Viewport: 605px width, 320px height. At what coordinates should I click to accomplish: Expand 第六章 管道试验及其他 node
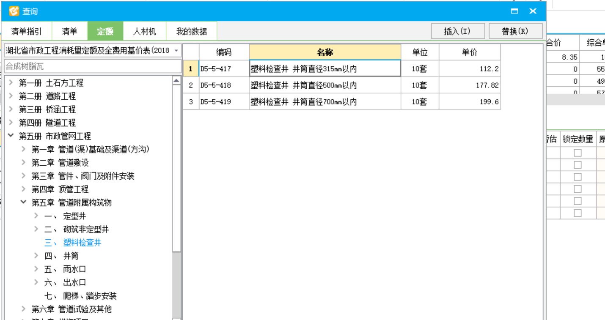[x=24, y=309]
